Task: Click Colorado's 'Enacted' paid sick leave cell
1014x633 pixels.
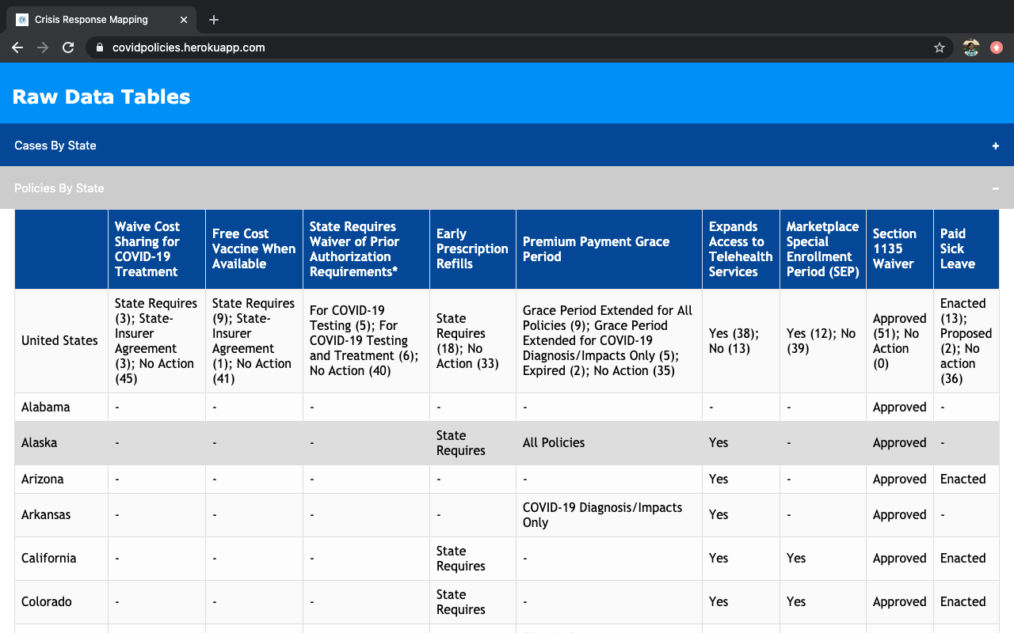Action: 966,601
